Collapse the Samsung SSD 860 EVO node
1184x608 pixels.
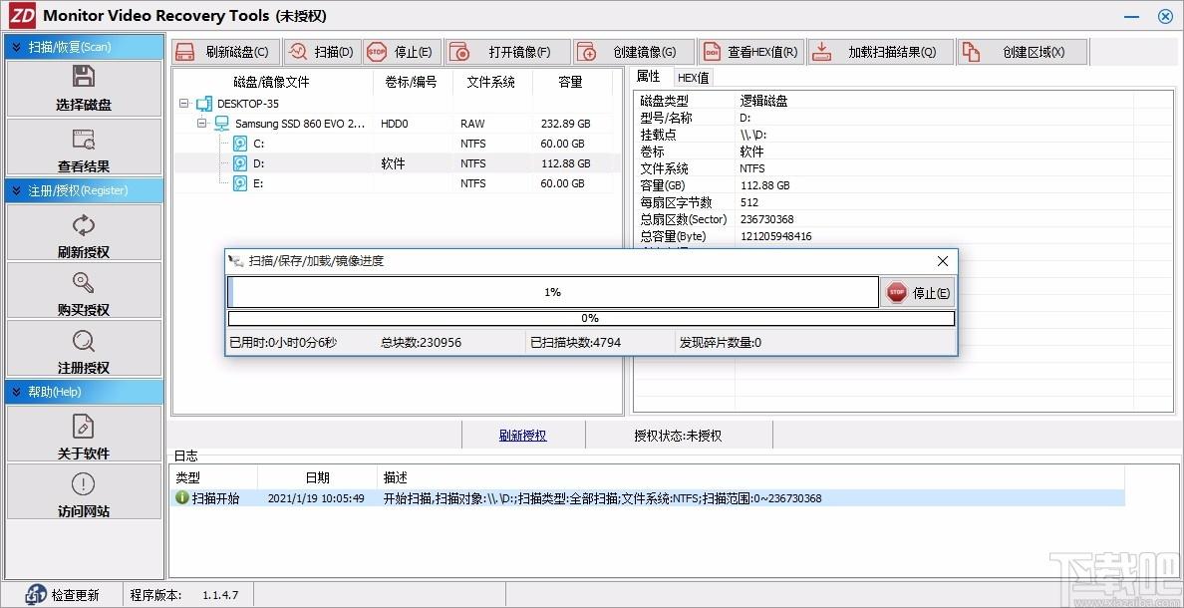[x=201, y=124]
